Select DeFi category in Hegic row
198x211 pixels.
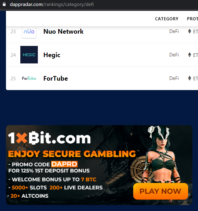(174, 55)
